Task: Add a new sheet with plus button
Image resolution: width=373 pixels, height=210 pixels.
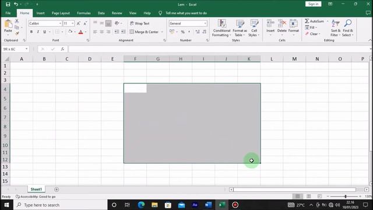Action: click(x=57, y=189)
